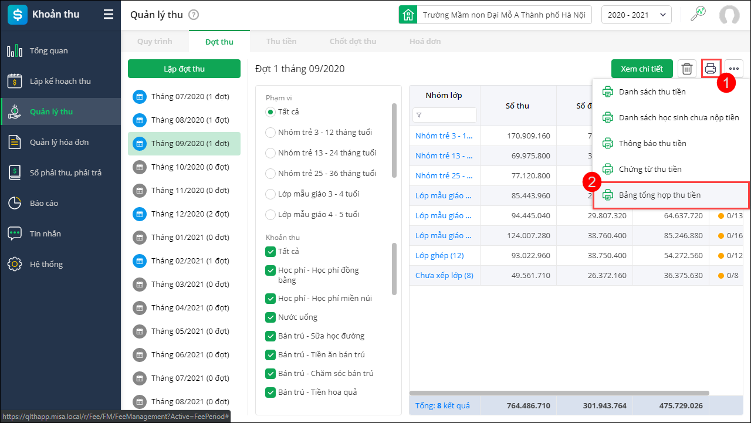
Task: Choose Bảng tổng hợp thu tiền from print menu
Action: (x=671, y=195)
